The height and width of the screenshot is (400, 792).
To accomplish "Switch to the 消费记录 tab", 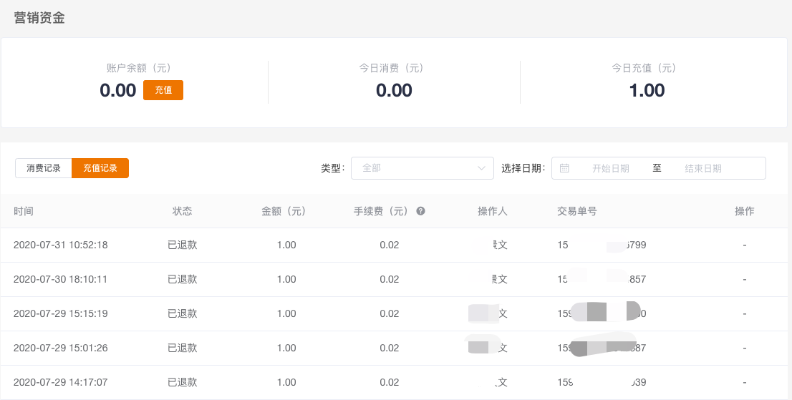I will pos(44,168).
